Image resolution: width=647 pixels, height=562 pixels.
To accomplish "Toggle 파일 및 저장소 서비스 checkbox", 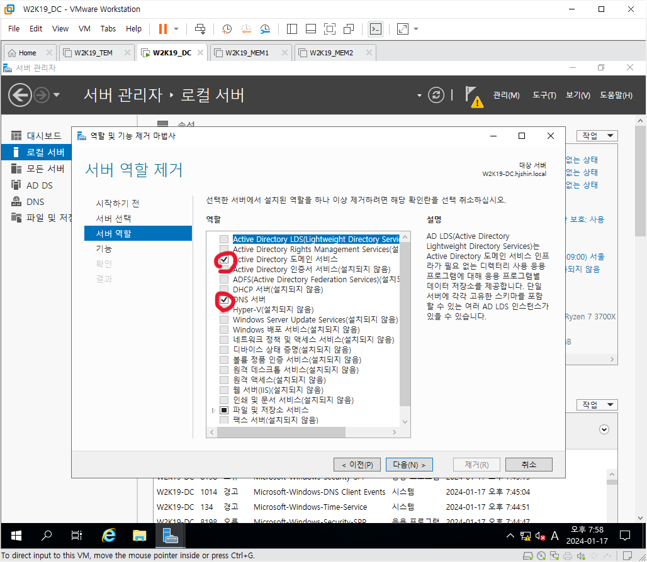I will [224, 410].
